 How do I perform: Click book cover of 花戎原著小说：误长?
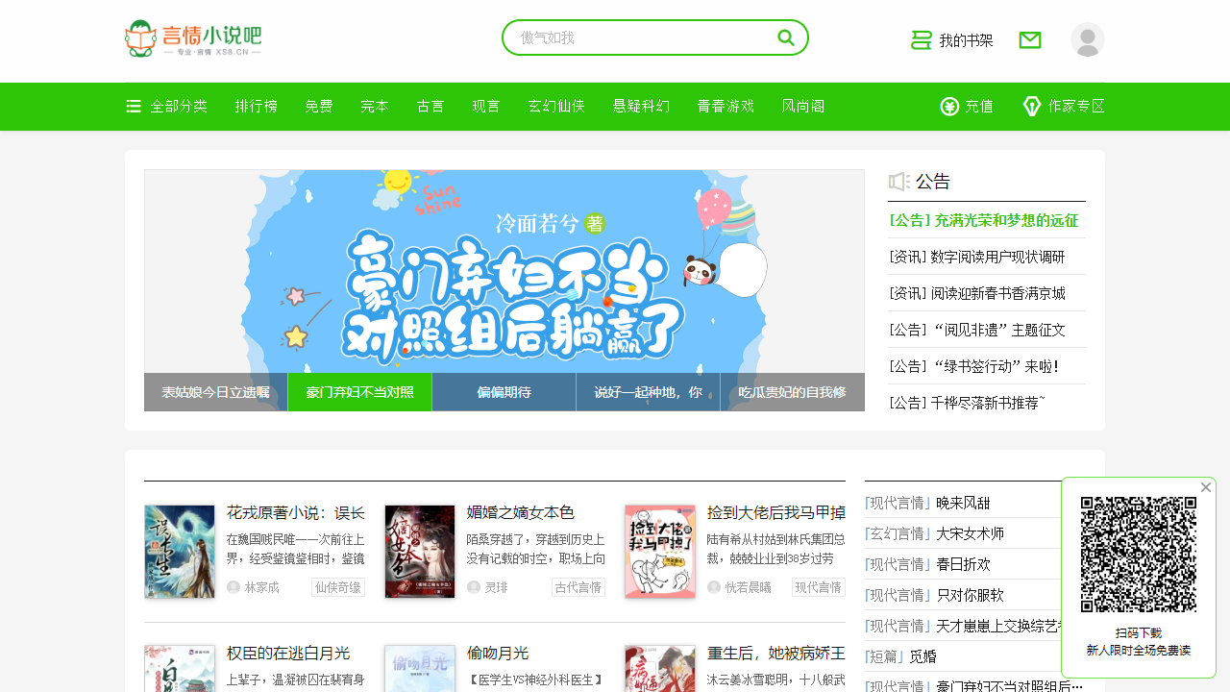(180, 552)
